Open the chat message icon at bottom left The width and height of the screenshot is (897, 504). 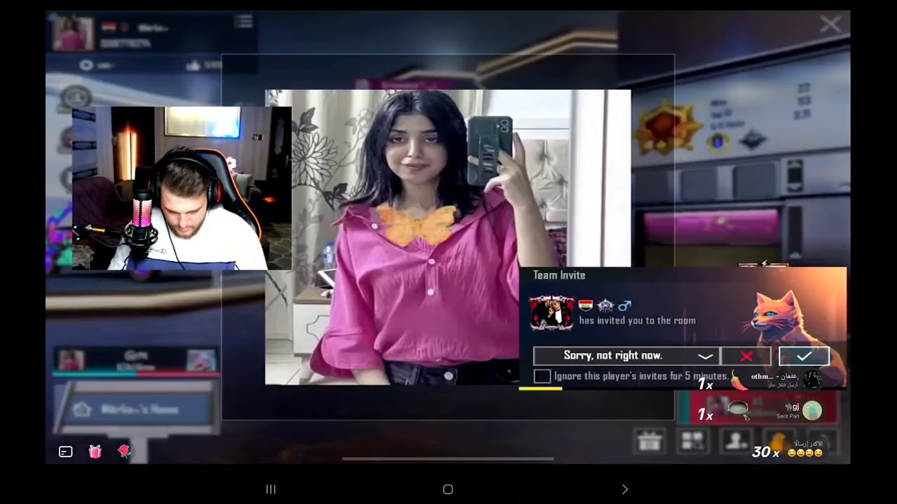(x=66, y=451)
